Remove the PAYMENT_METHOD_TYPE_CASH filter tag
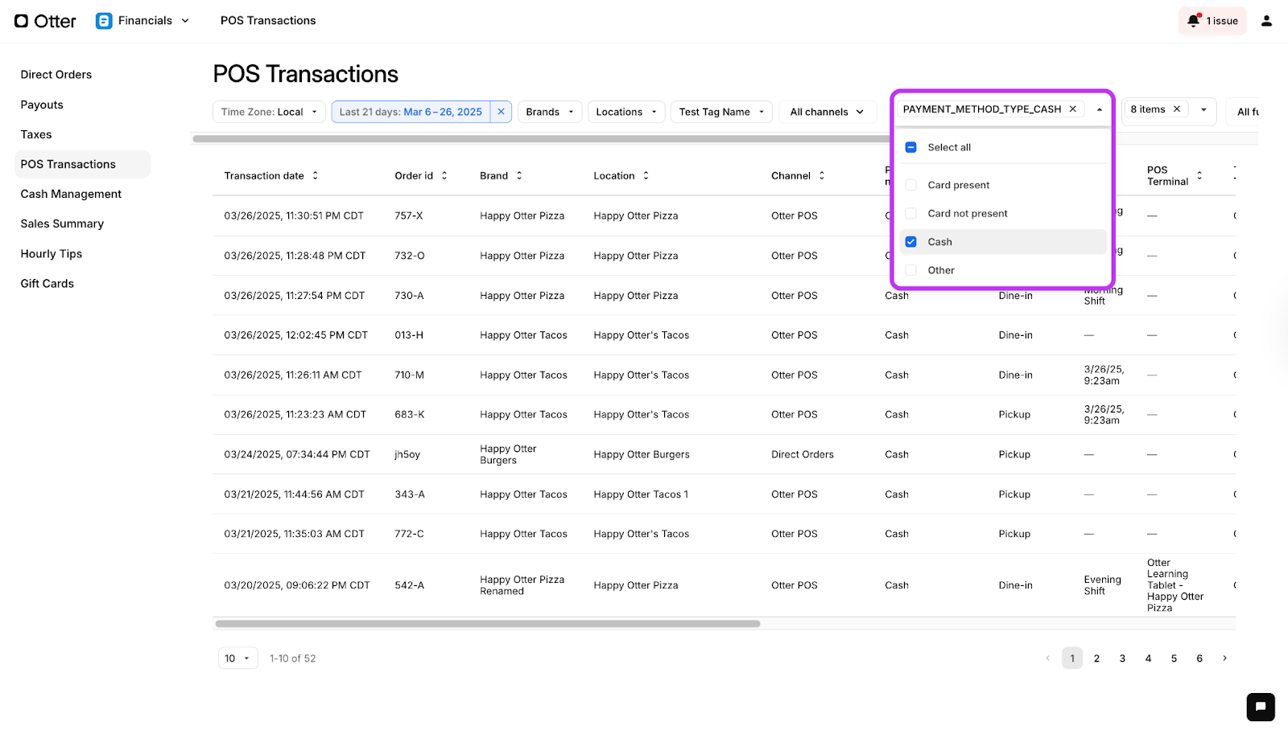This screenshot has width=1288, height=730. click(1072, 109)
